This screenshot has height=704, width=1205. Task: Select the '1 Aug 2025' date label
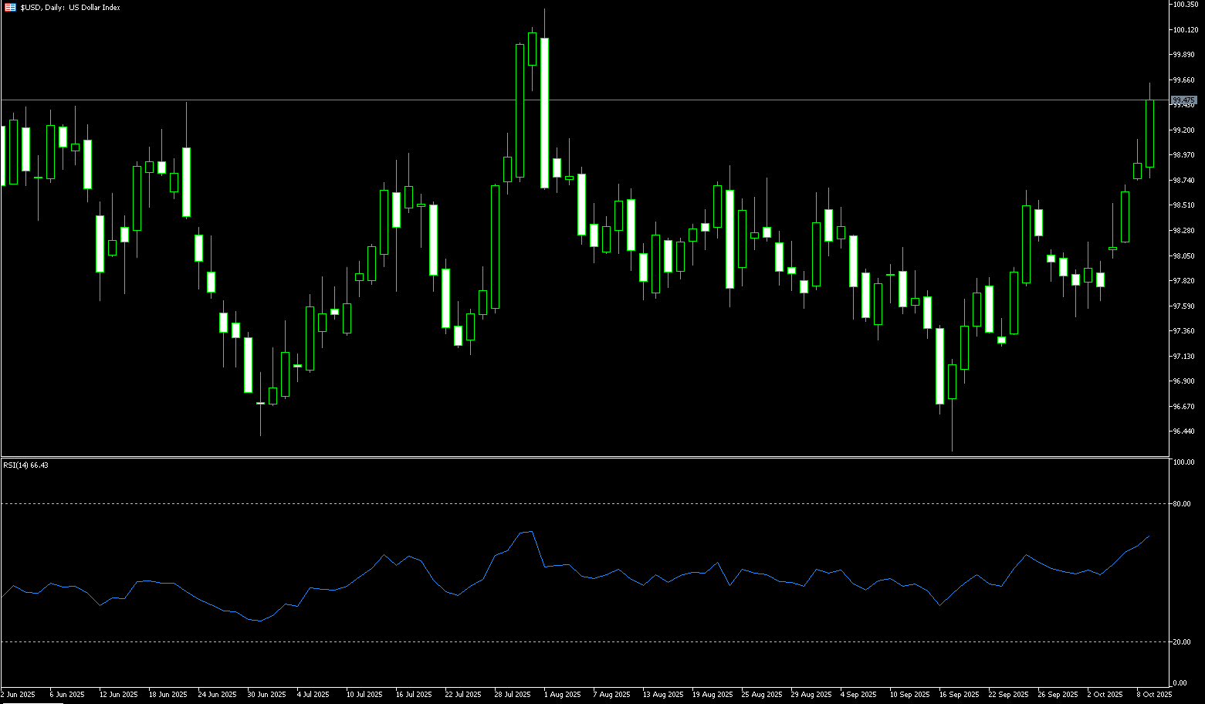tap(562, 695)
